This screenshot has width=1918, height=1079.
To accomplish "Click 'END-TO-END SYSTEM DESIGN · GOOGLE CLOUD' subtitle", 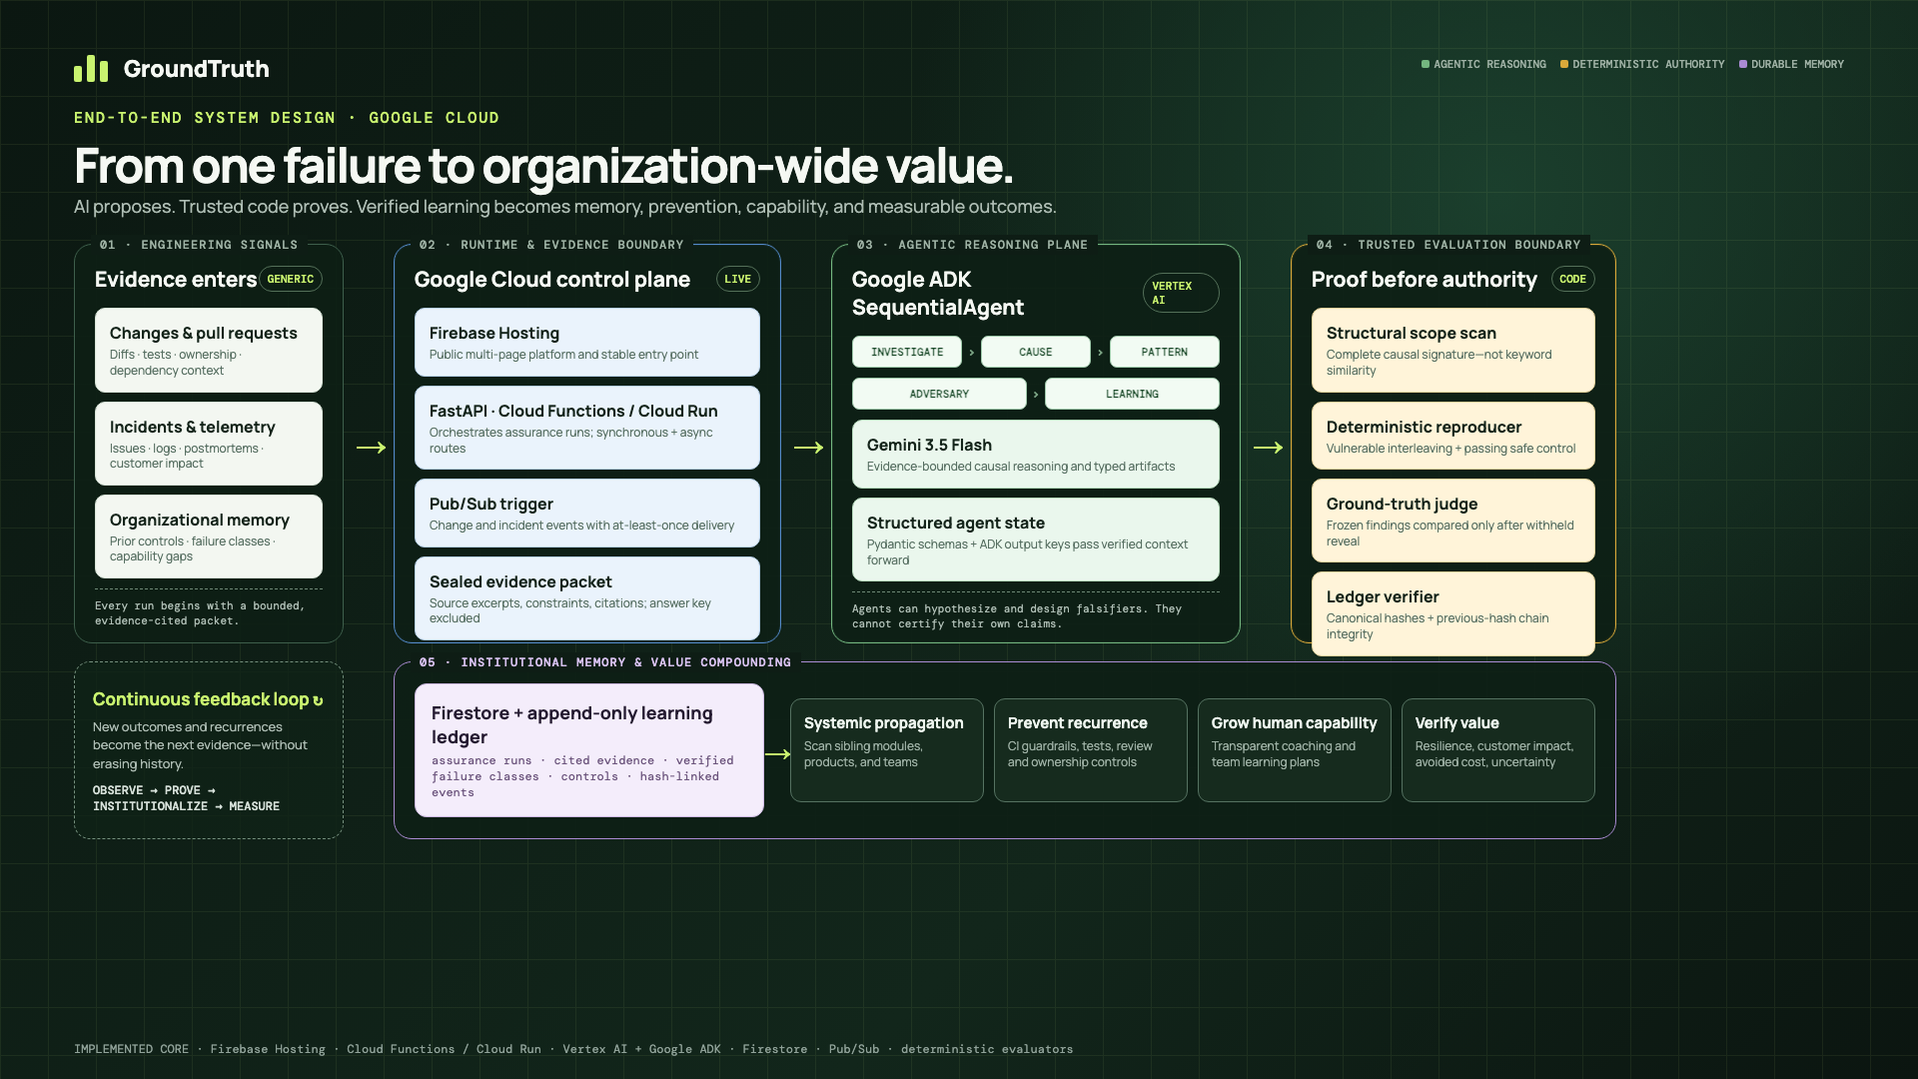I will point(287,118).
